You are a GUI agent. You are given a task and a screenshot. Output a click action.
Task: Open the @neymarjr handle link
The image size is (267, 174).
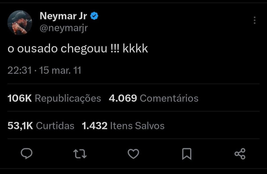64,28
